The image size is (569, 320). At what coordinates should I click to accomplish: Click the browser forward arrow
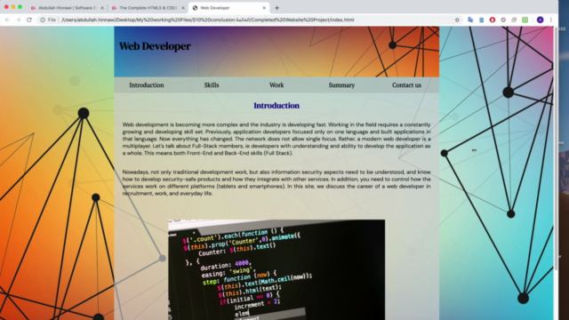click(x=18, y=20)
